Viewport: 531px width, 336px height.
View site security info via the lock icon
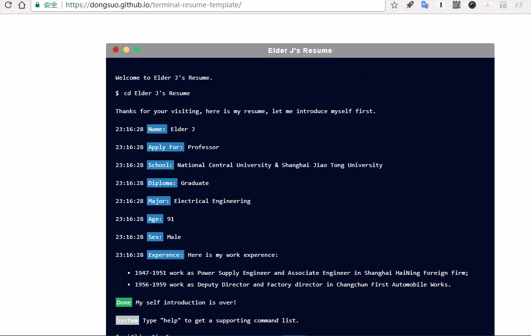[x=37, y=5]
